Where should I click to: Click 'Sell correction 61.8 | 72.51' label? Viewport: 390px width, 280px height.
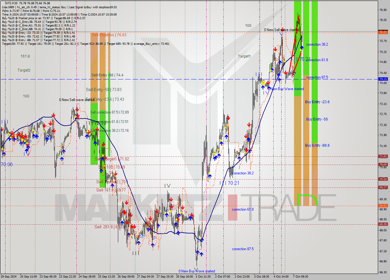109,121
